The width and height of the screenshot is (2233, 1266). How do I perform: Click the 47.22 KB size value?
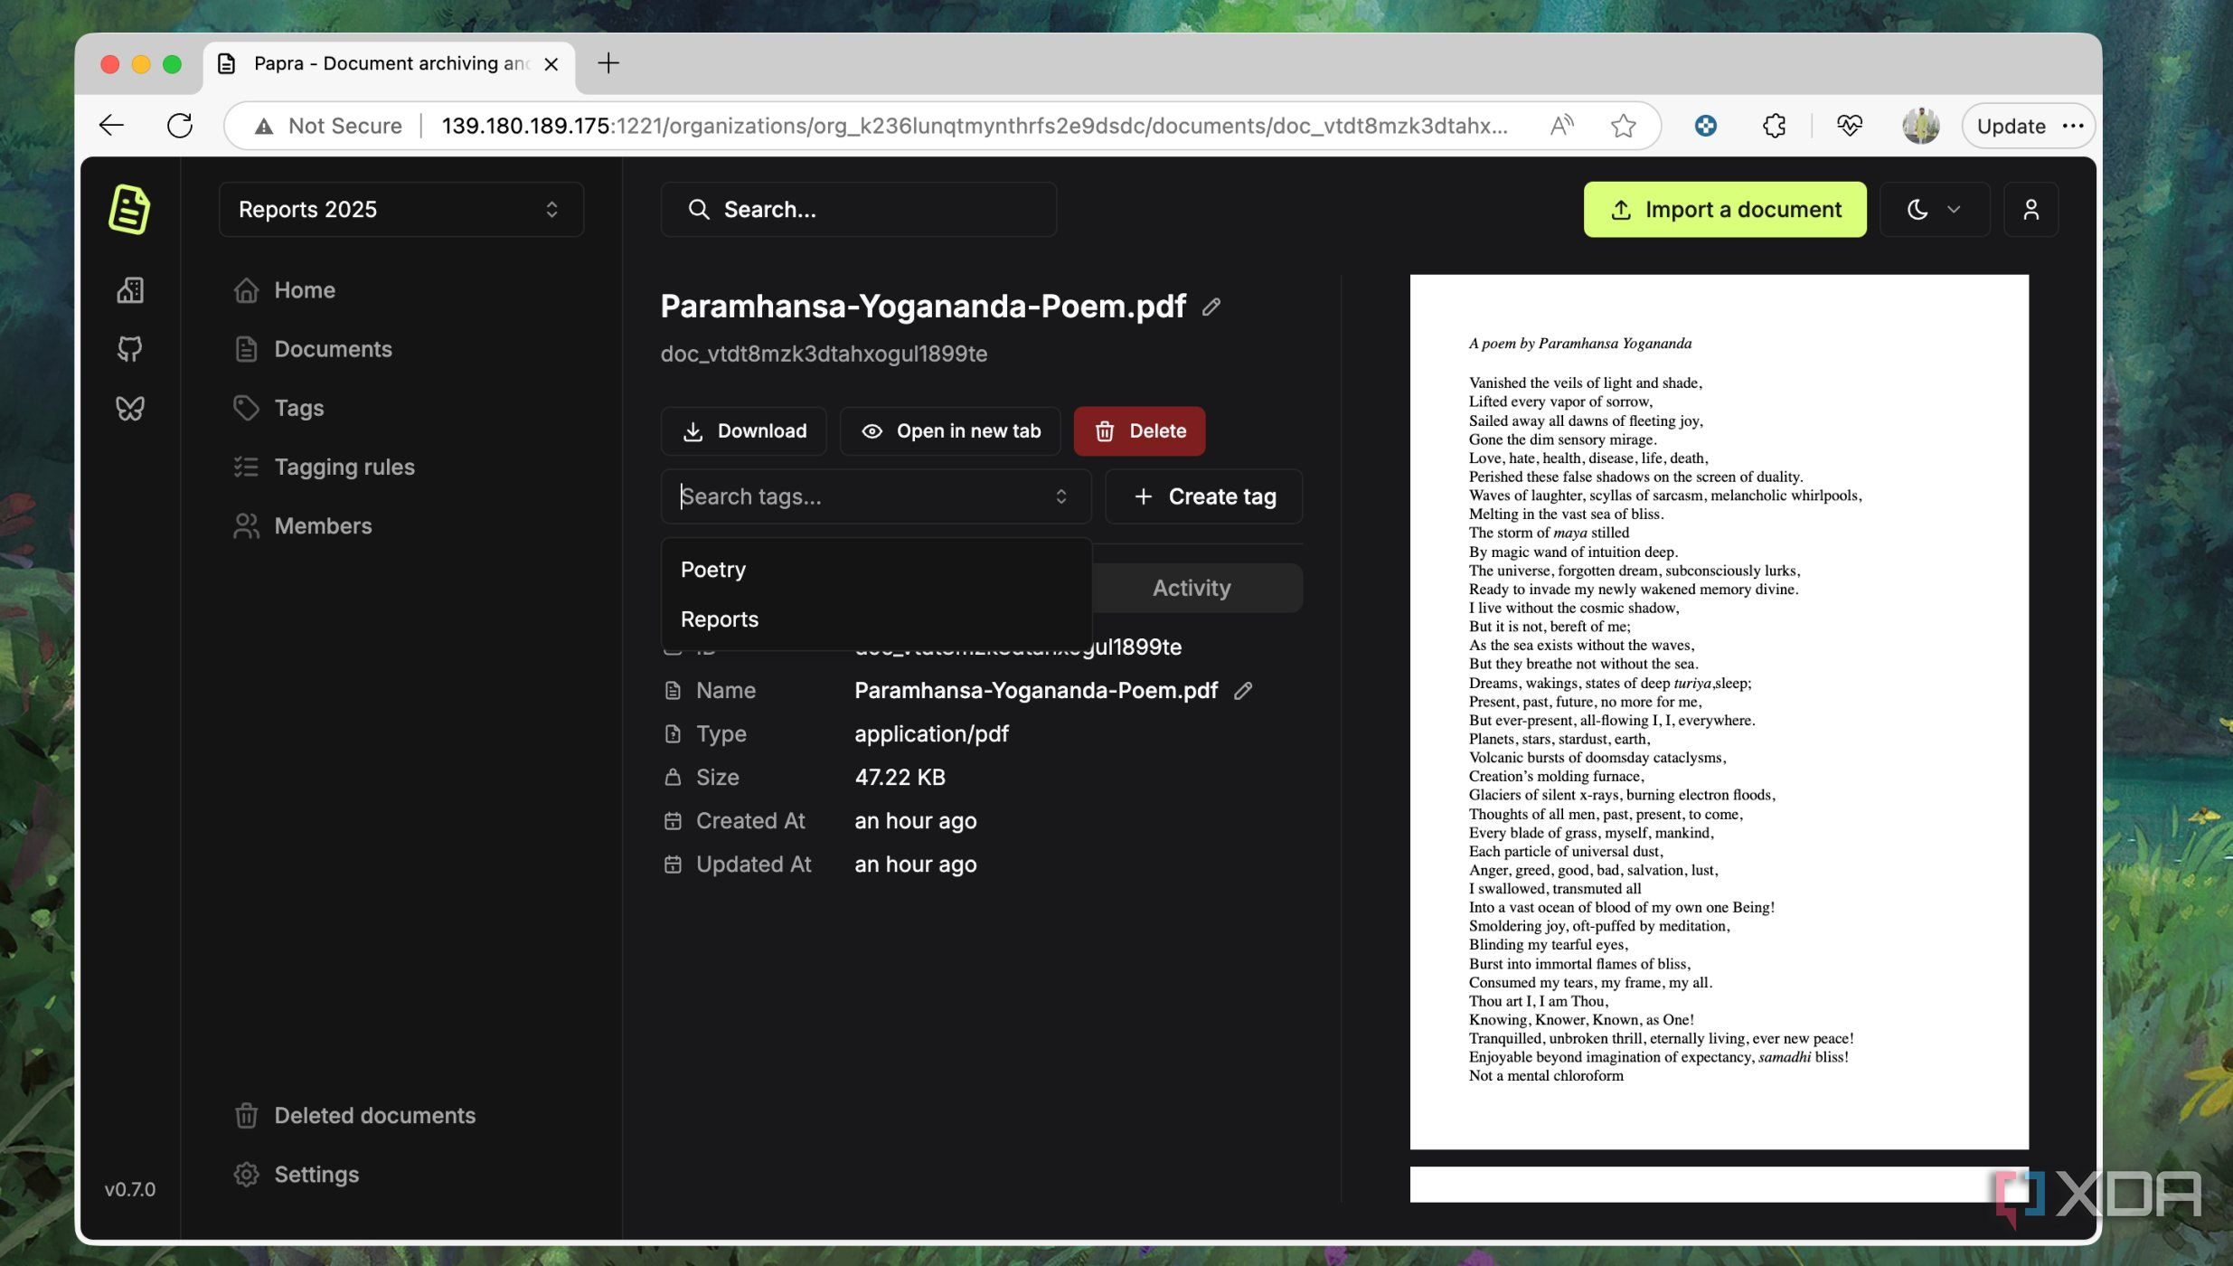pos(900,778)
